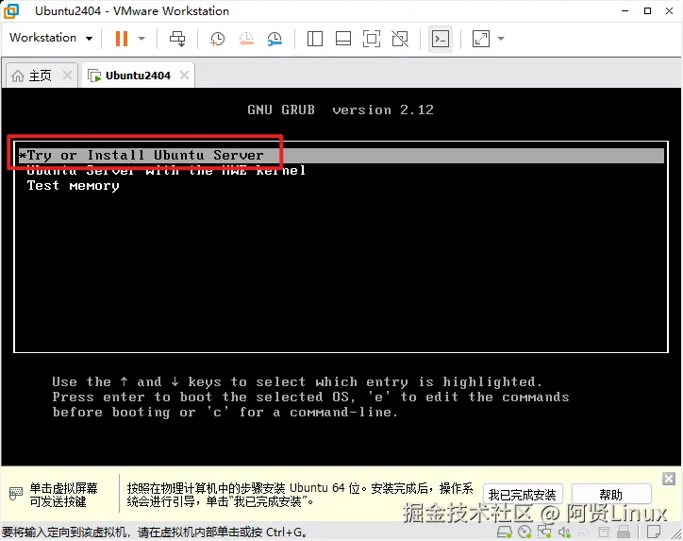Click the CD/DVD drive status icon

525,533
